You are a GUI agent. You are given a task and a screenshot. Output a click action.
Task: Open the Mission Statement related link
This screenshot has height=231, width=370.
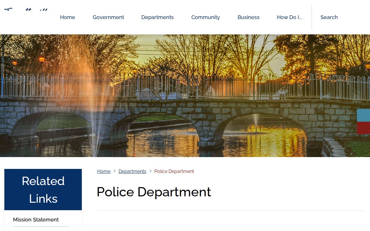(x=36, y=220)
